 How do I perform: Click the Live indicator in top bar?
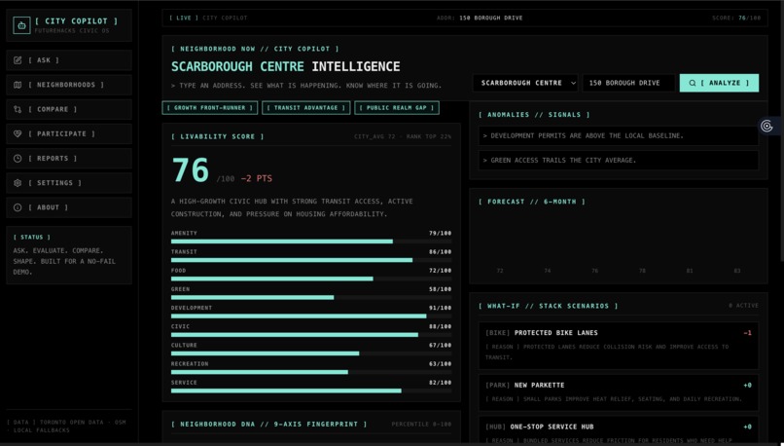point(184,19)
